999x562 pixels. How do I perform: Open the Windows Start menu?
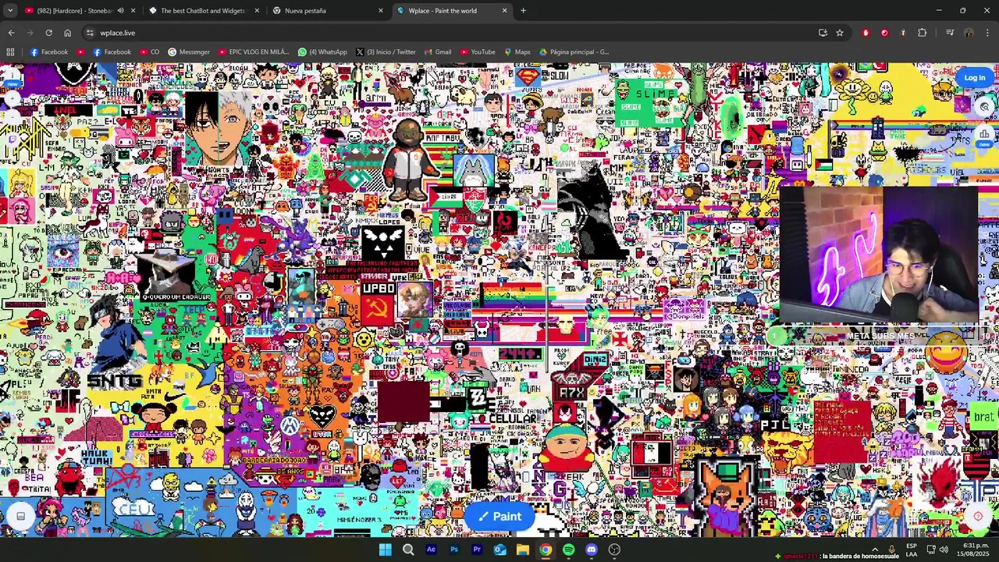[385, 550]
